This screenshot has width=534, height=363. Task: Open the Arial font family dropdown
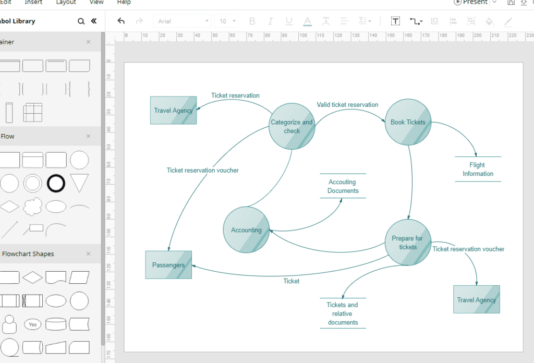pyautogui.click(x=182, y=21)
